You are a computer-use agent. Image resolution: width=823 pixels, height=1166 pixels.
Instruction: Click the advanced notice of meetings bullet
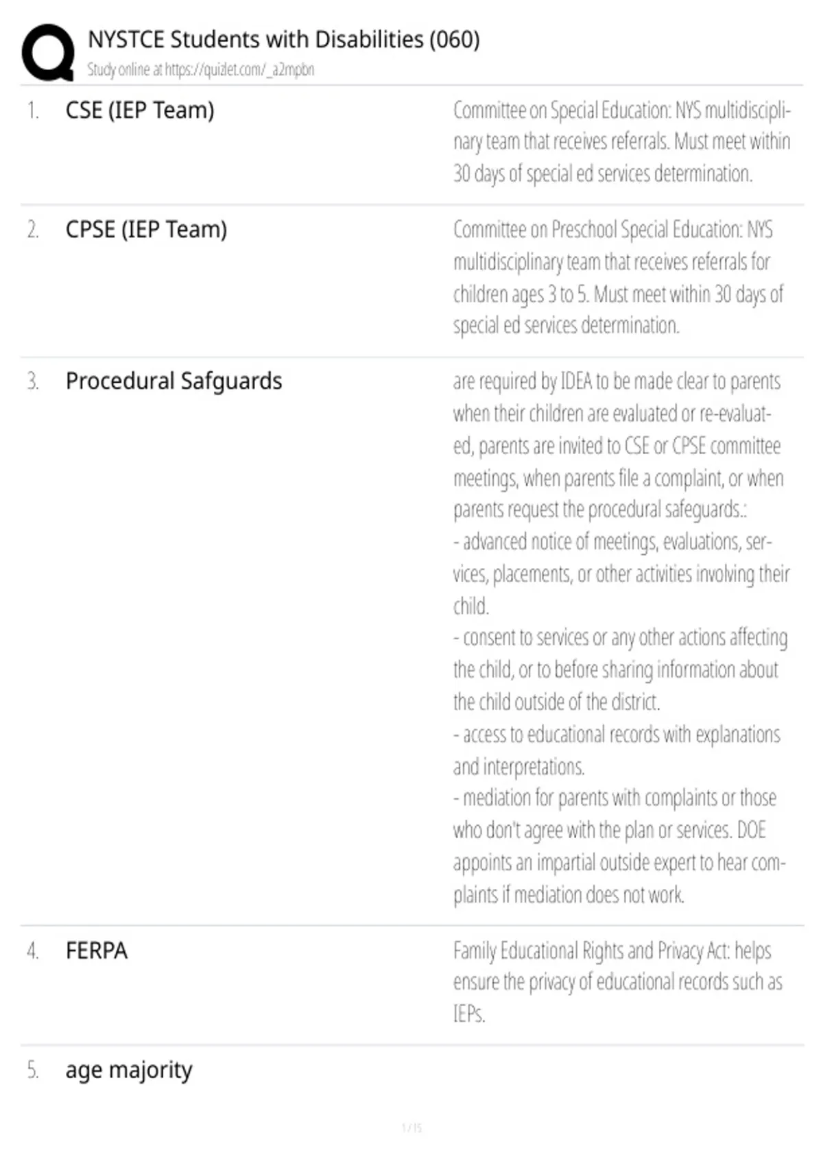621,574
